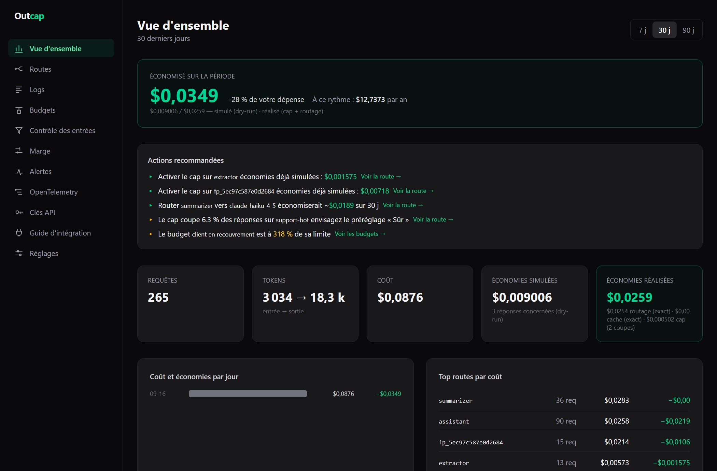Click the funnel icon for Contrôle des entrées
The image size is (717, 471).
click(19, 131)
